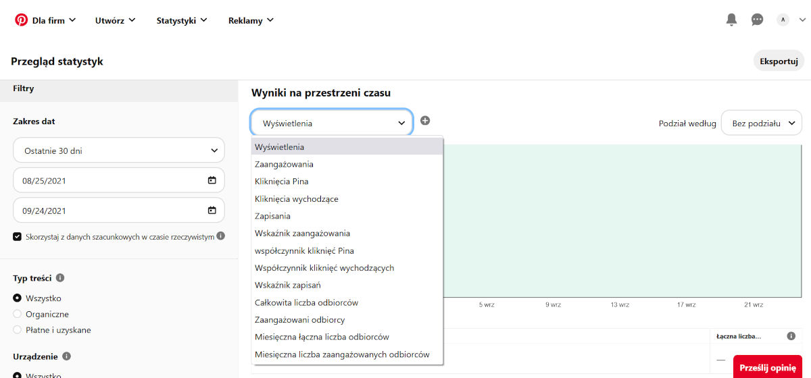Expand the Ostatnie 30 dni date range dropdown
The image size is (811, 378).
tap(119, 151)
